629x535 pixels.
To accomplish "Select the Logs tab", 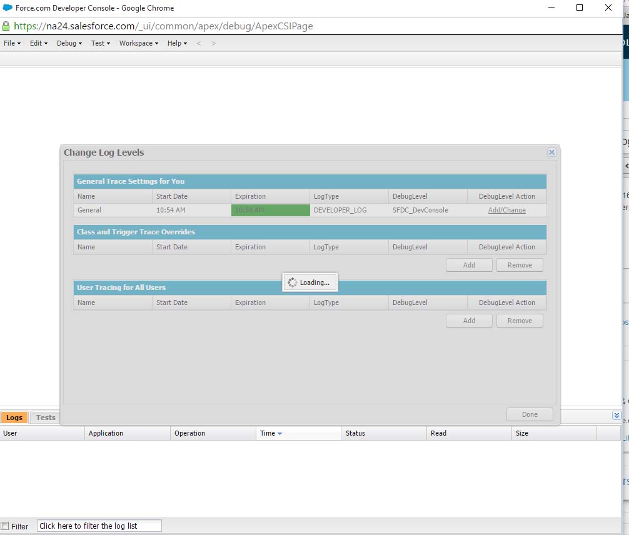I will (x=14, y=417).
